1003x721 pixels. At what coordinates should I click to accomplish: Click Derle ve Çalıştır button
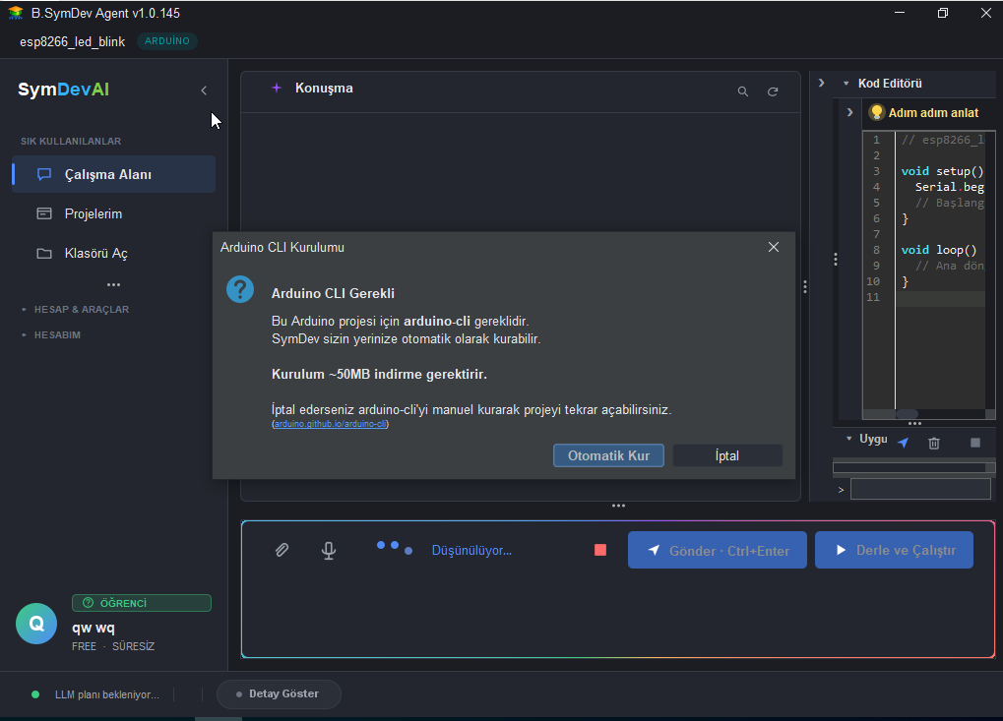tap(894, 550)
